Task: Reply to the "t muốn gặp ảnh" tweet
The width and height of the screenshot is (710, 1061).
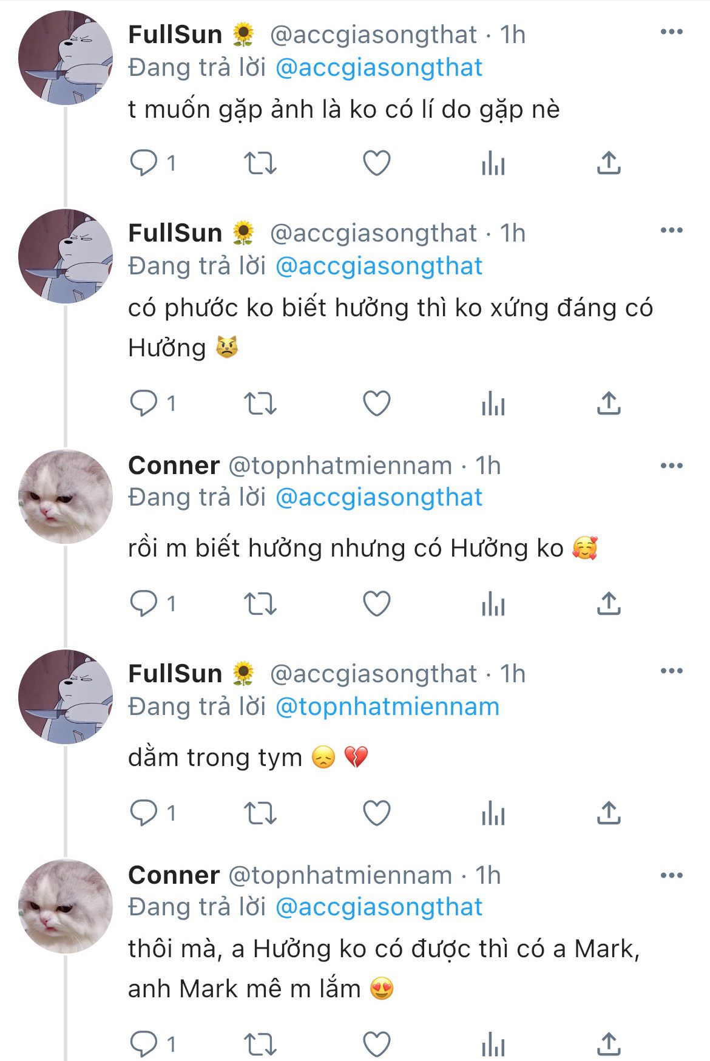Action: 144,163
